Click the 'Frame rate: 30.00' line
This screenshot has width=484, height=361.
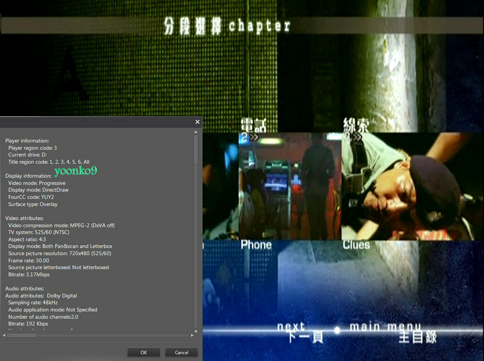tap(28, 260)
